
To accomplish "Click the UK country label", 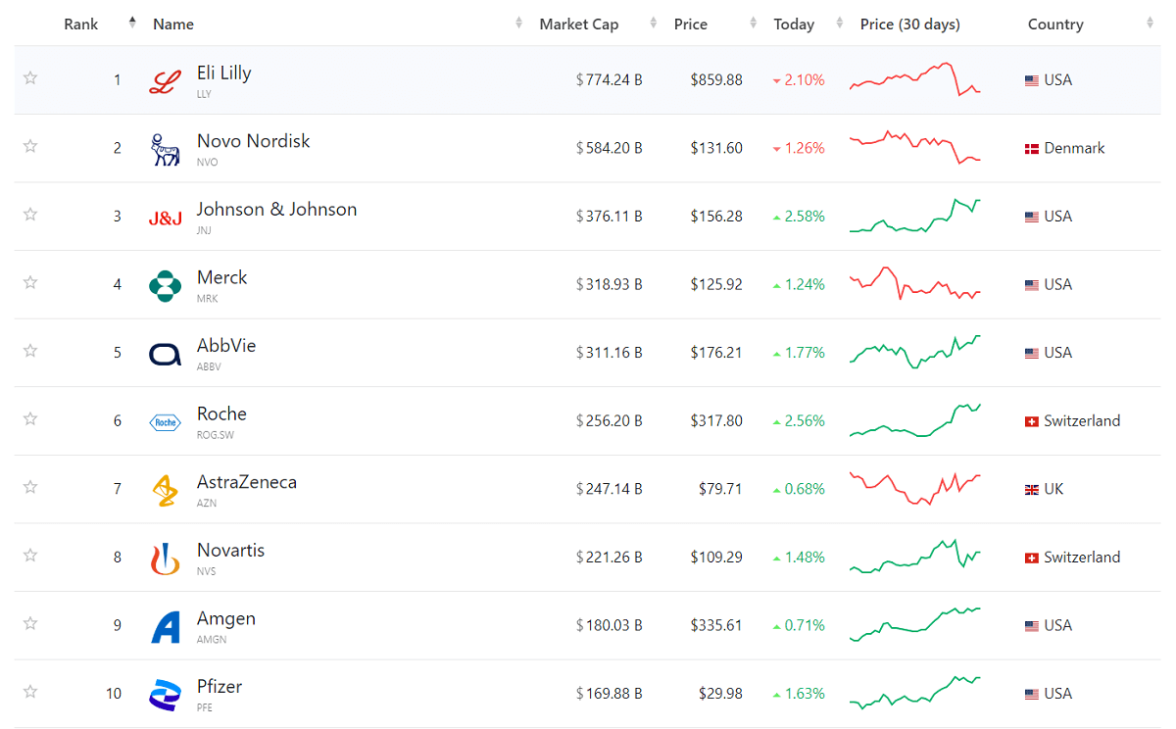I will 1053,489.
